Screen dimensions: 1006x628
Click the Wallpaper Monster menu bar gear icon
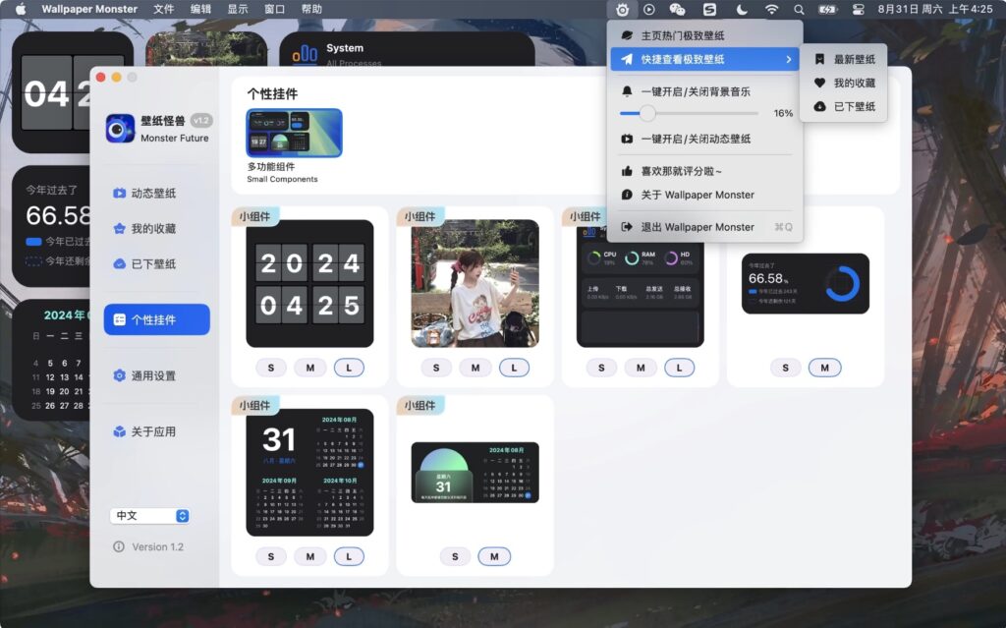(x=622, y=9)
